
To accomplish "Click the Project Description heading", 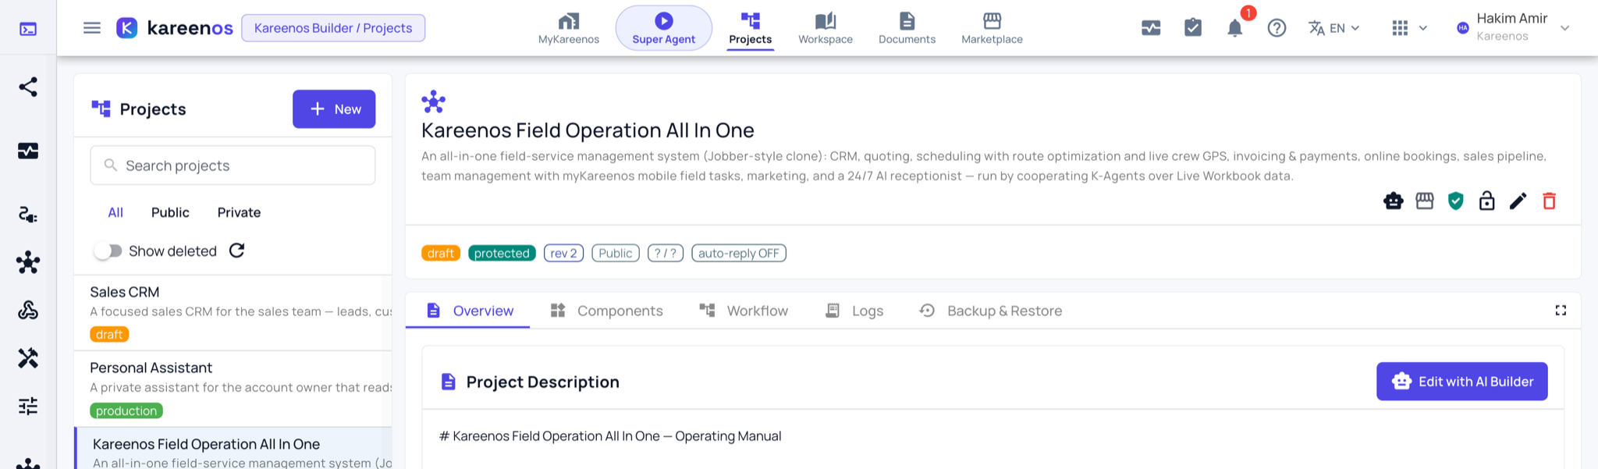I will [x=542, y=382].
